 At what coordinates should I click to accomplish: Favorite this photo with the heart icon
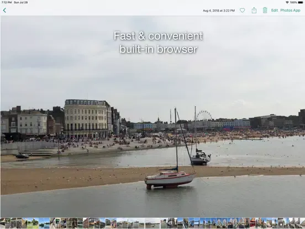tap(242, 11)
